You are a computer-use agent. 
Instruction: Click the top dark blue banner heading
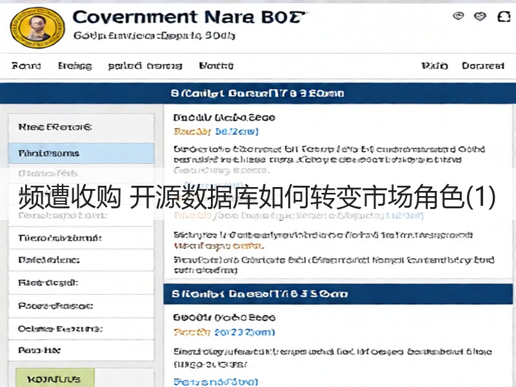[x=257, y=94]
